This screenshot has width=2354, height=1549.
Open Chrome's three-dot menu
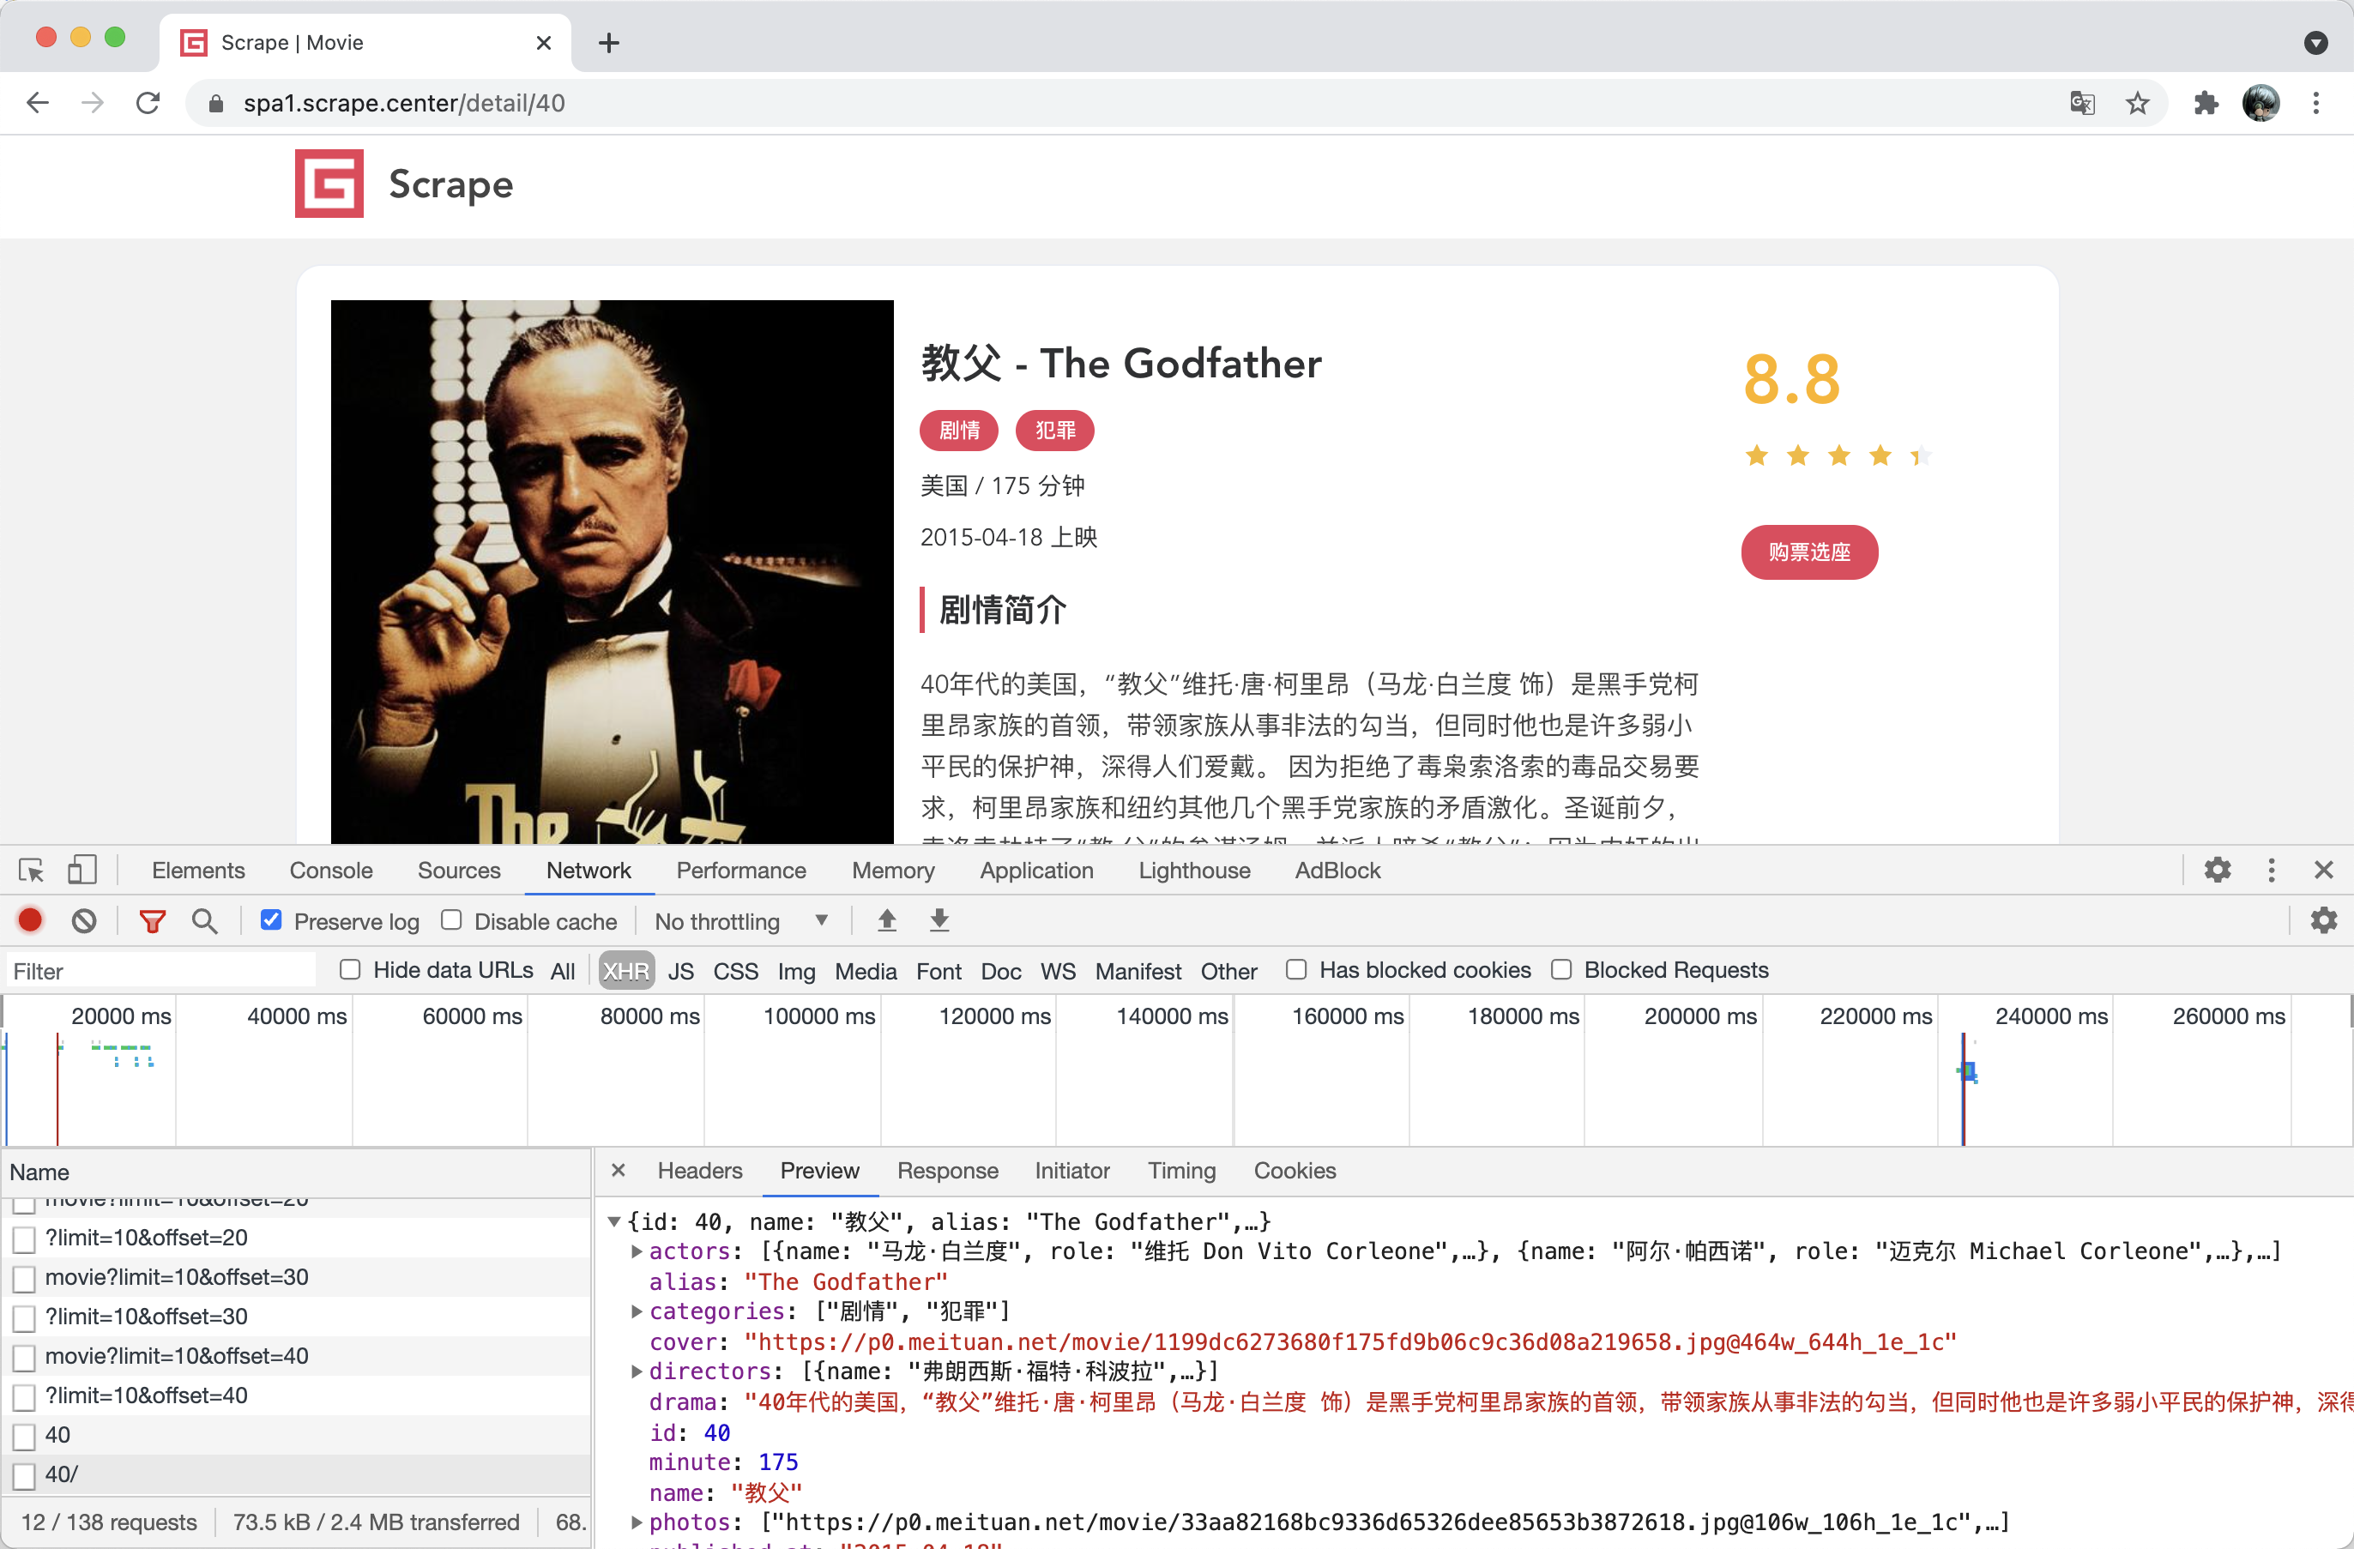click(2315, 103)
